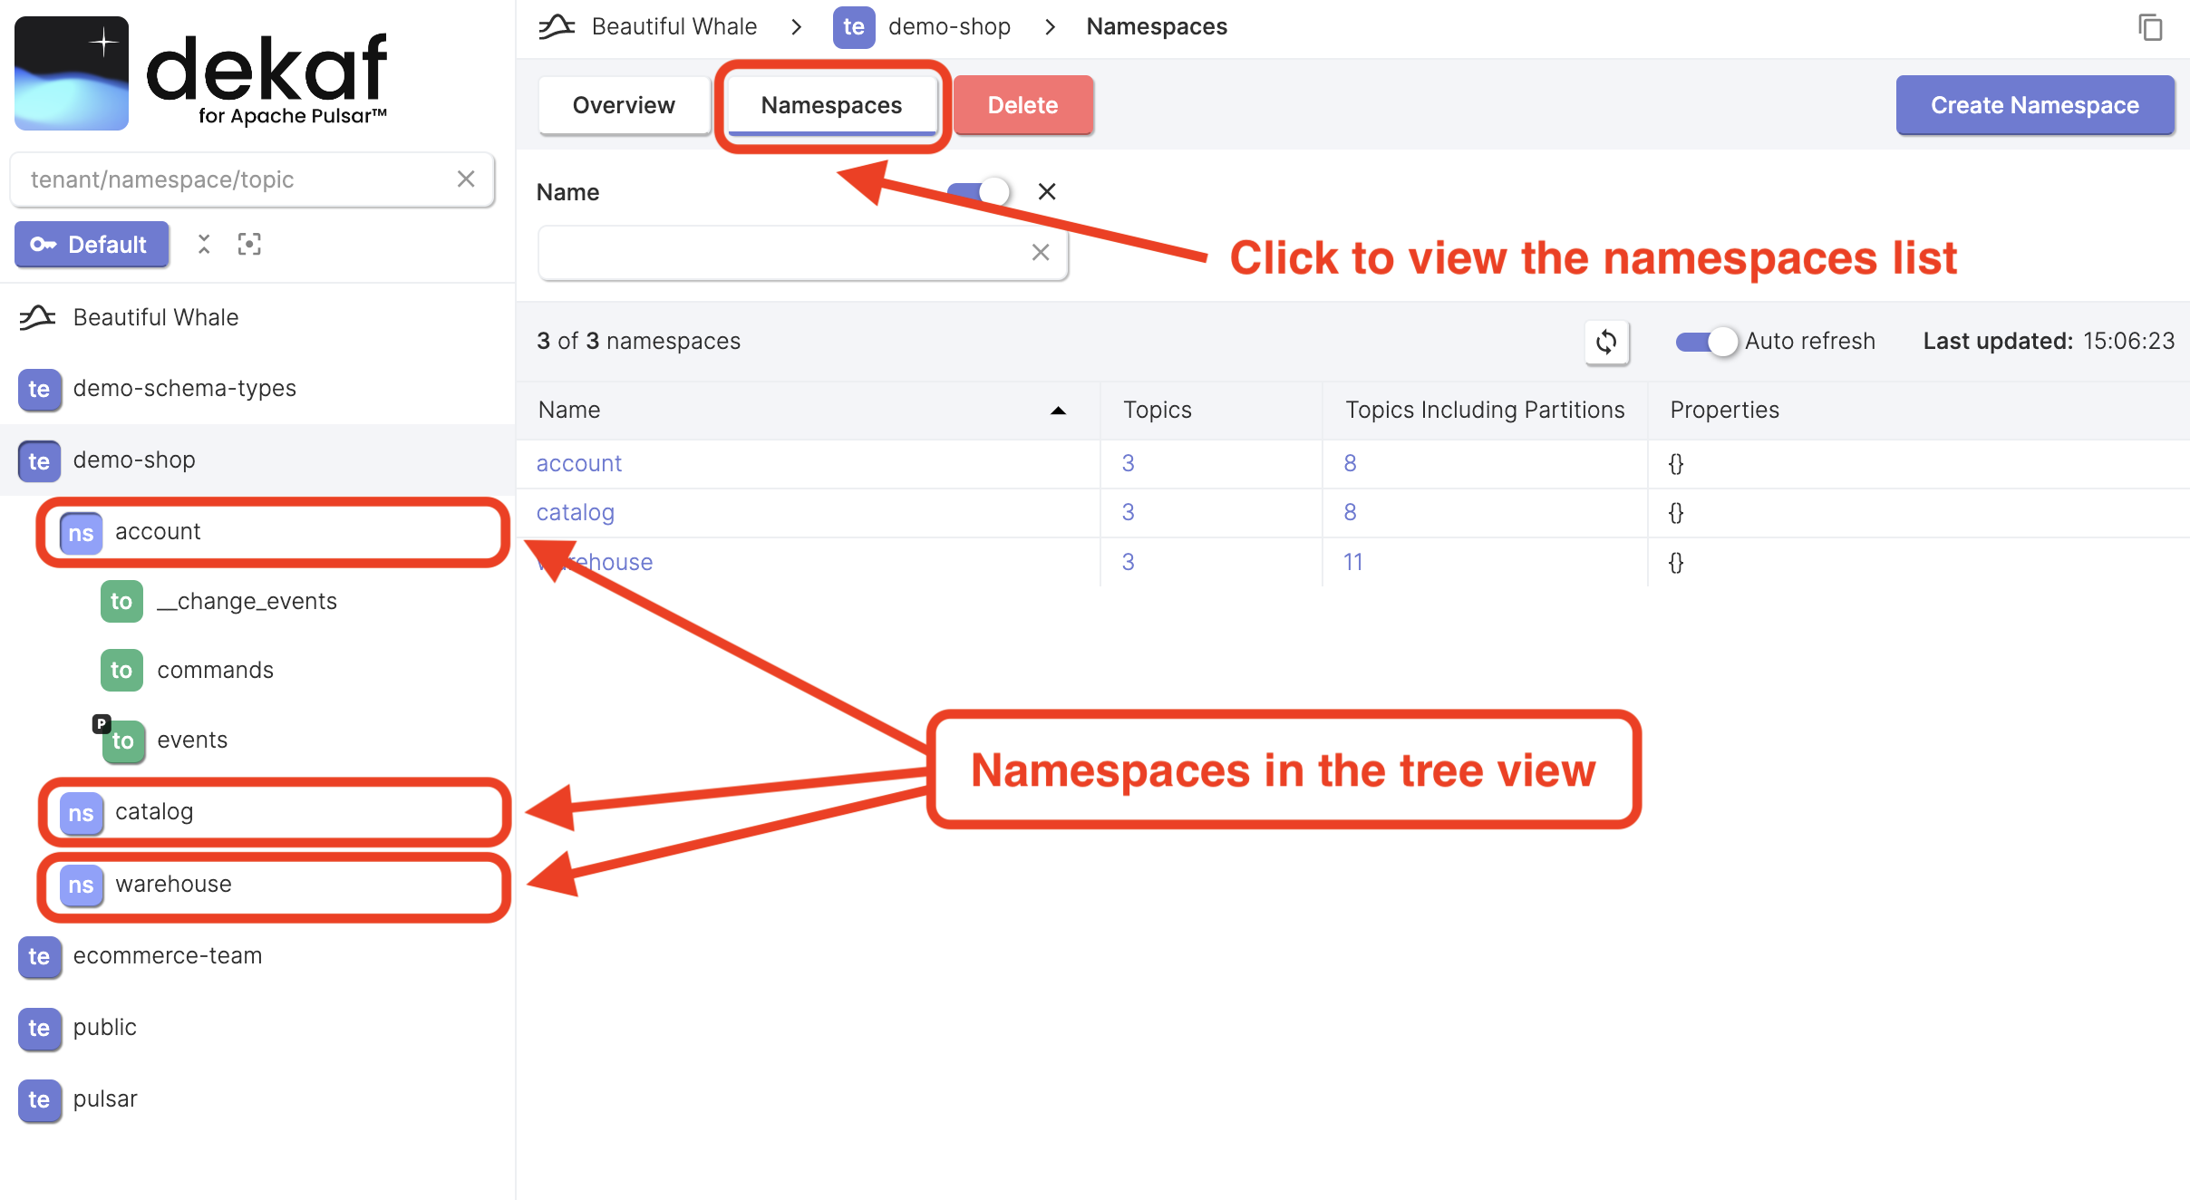Sort by Topics Including Partitions column
This screenshot has width=2190, height=1200.
pyautogui.click(x=1485, y=410)
